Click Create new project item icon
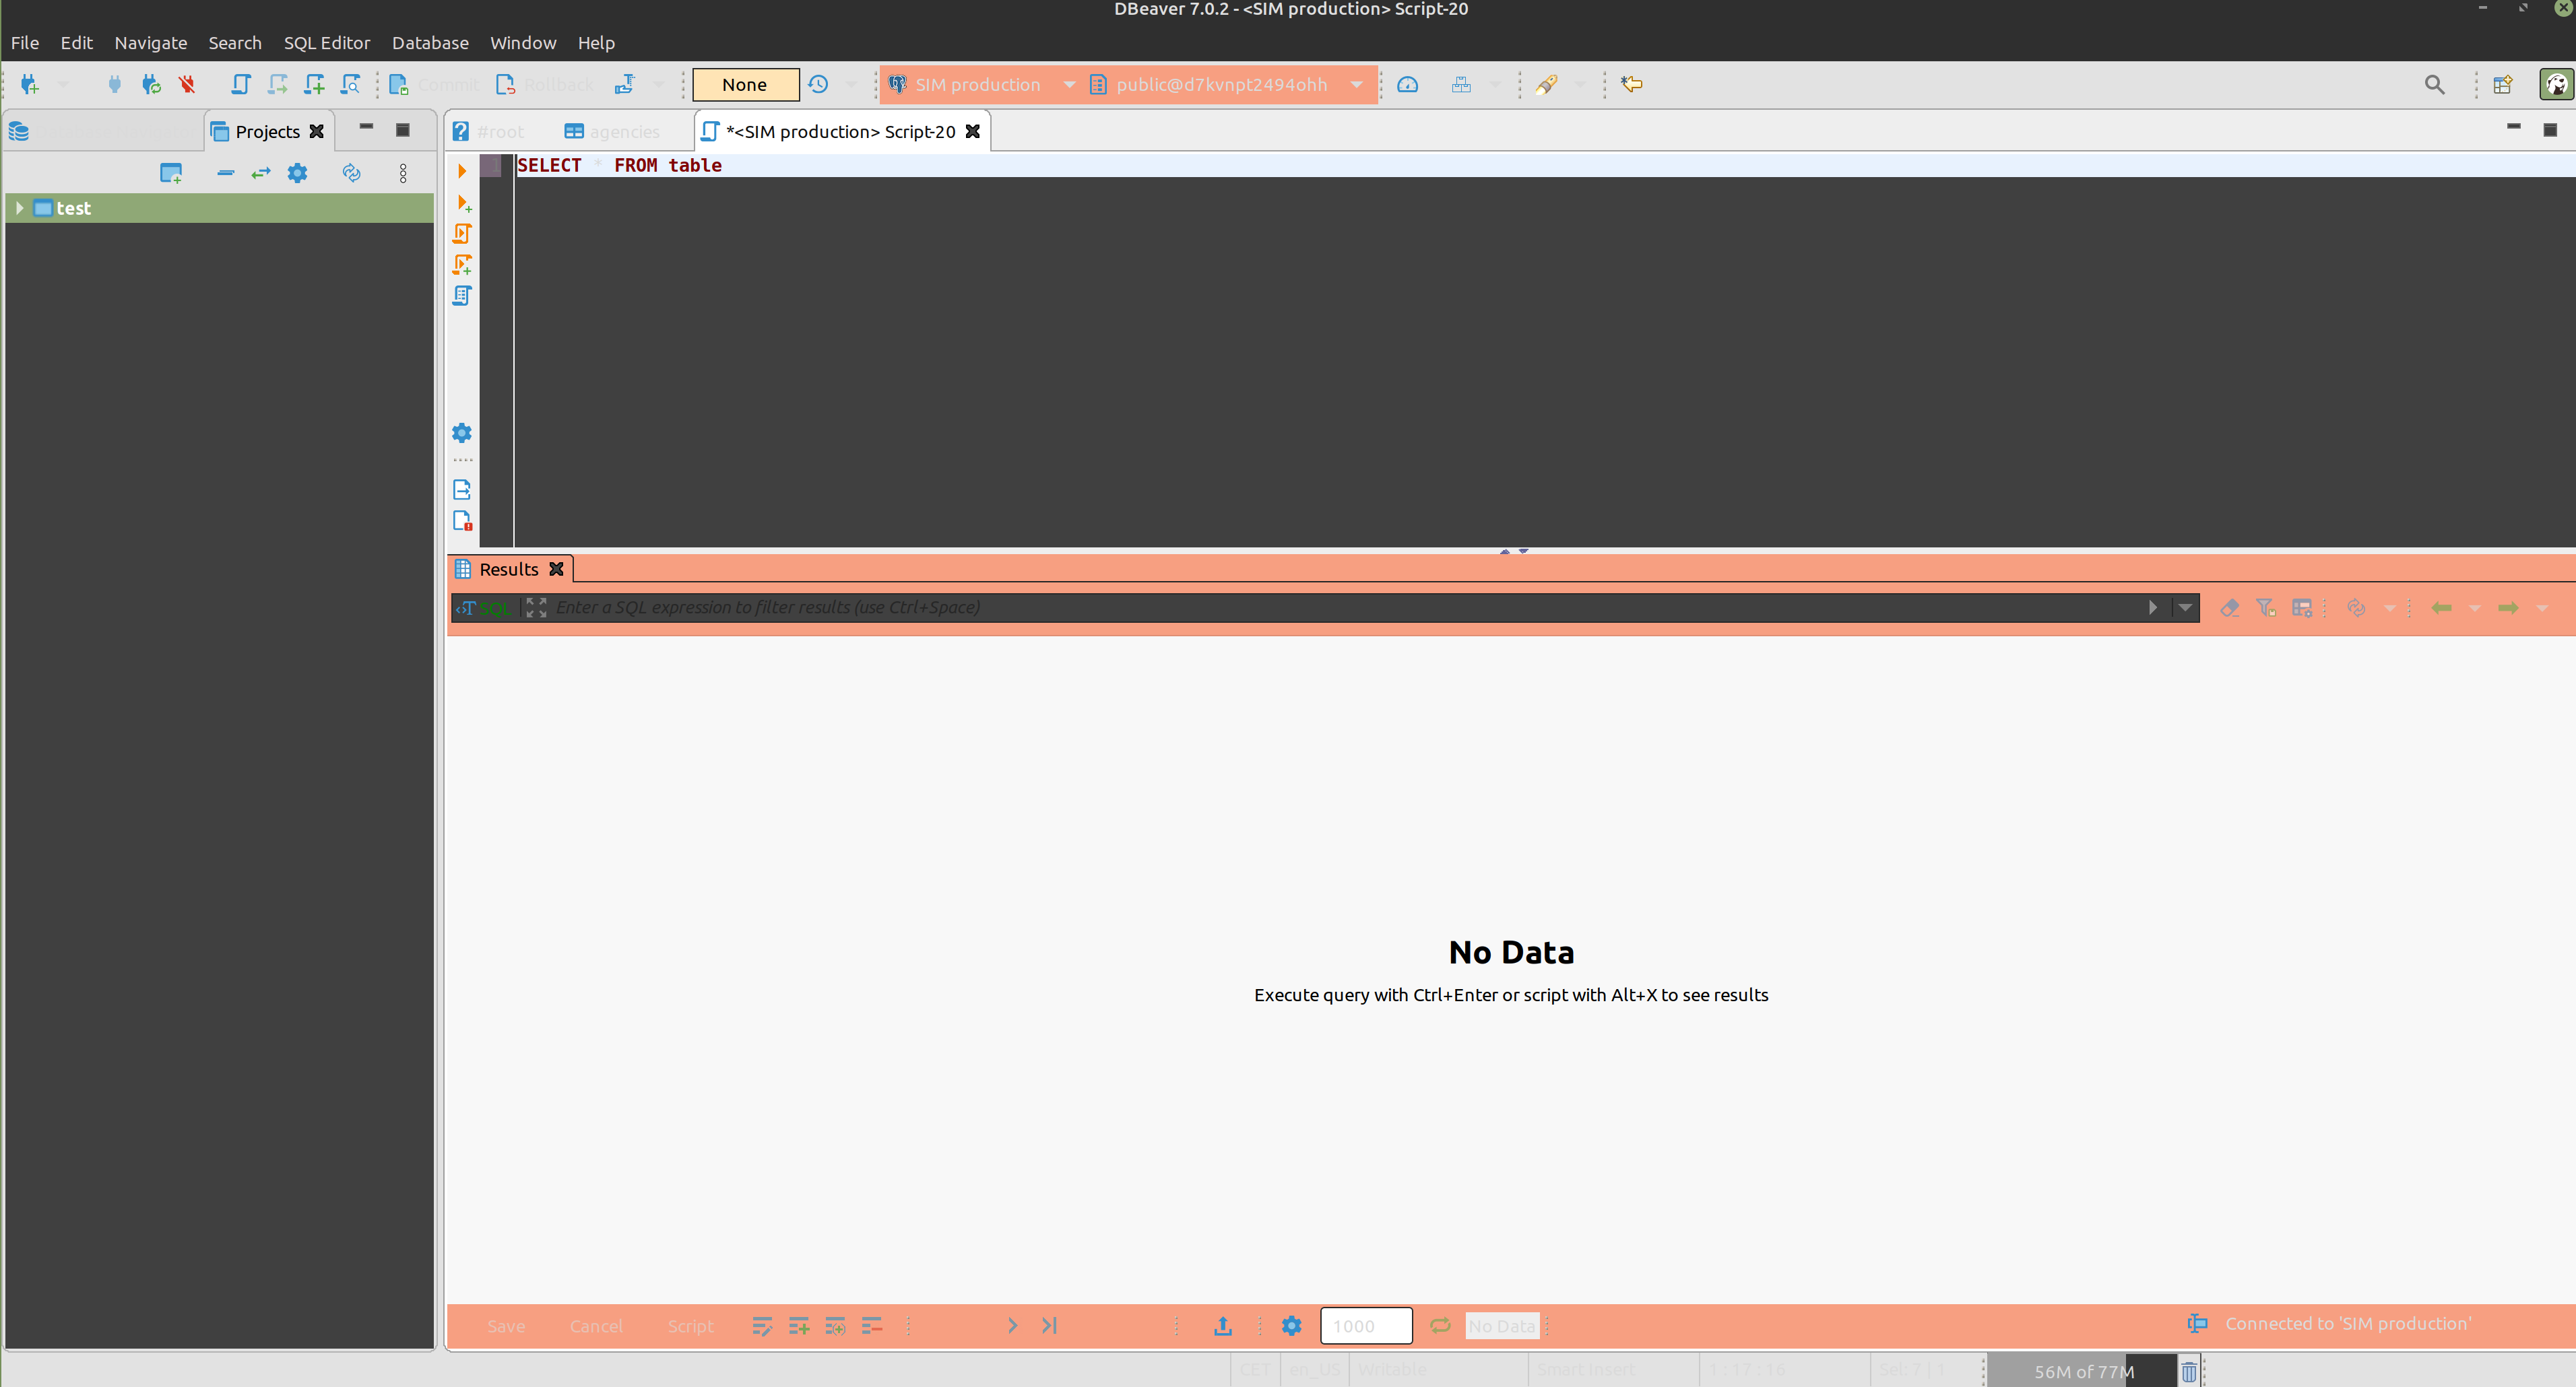This screenshot has height=1387, width=2576. point(171,174)
